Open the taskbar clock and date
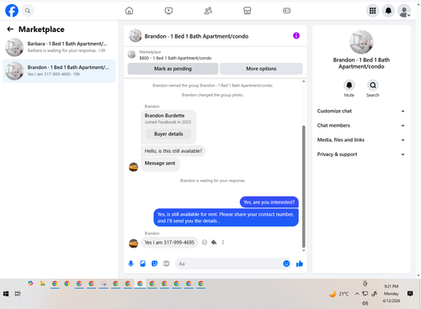Viewport: 421px width, 309px height. (392, 294)
